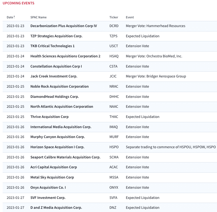Open Health Sciences Acquisitions Corporation 2
Viewport: 217px width, 212px height.
pyautogui.click(x=65, y=56)
